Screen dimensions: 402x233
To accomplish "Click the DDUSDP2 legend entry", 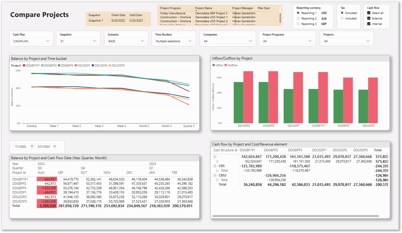I will click(100, 66).
